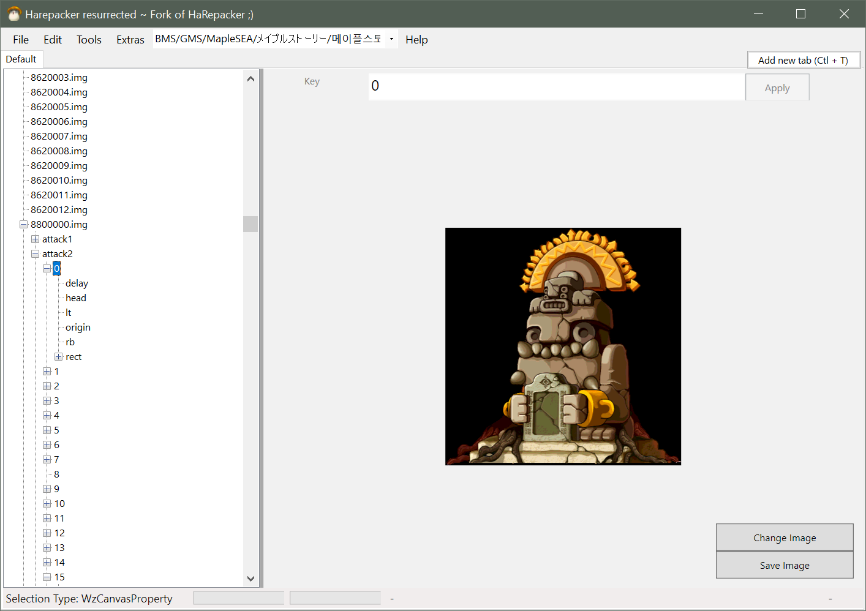This screenshot has width=866, height=611.
Task: Expand frame 5 node
Action: [x=47, y=430]
